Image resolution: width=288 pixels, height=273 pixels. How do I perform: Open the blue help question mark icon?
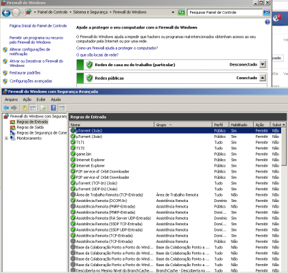268,22
